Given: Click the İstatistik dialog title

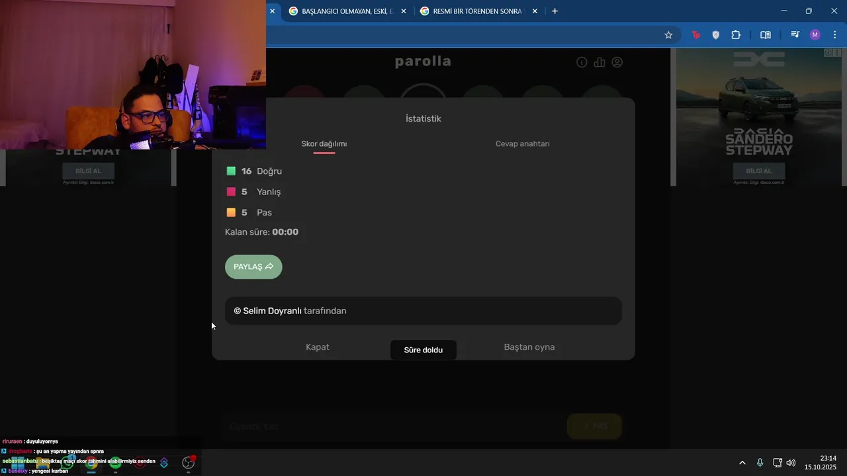Looking at the screenshot, I should (423, 119).
